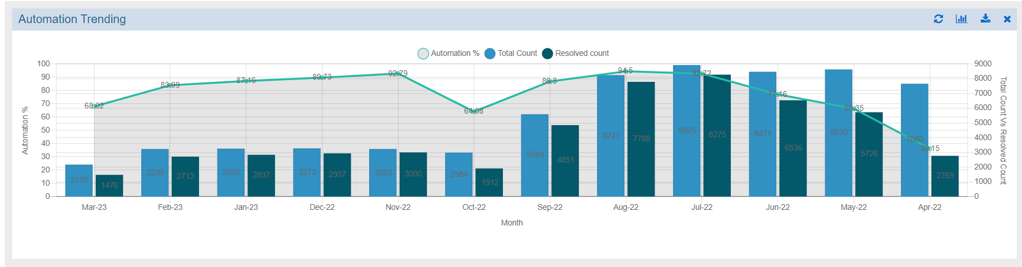Click the Nov-22 resolved count bar 3000

pyautogui.click(x=413, y=174)
